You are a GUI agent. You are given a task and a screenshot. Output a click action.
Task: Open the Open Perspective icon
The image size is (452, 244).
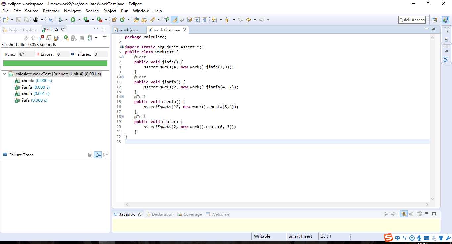435,20
